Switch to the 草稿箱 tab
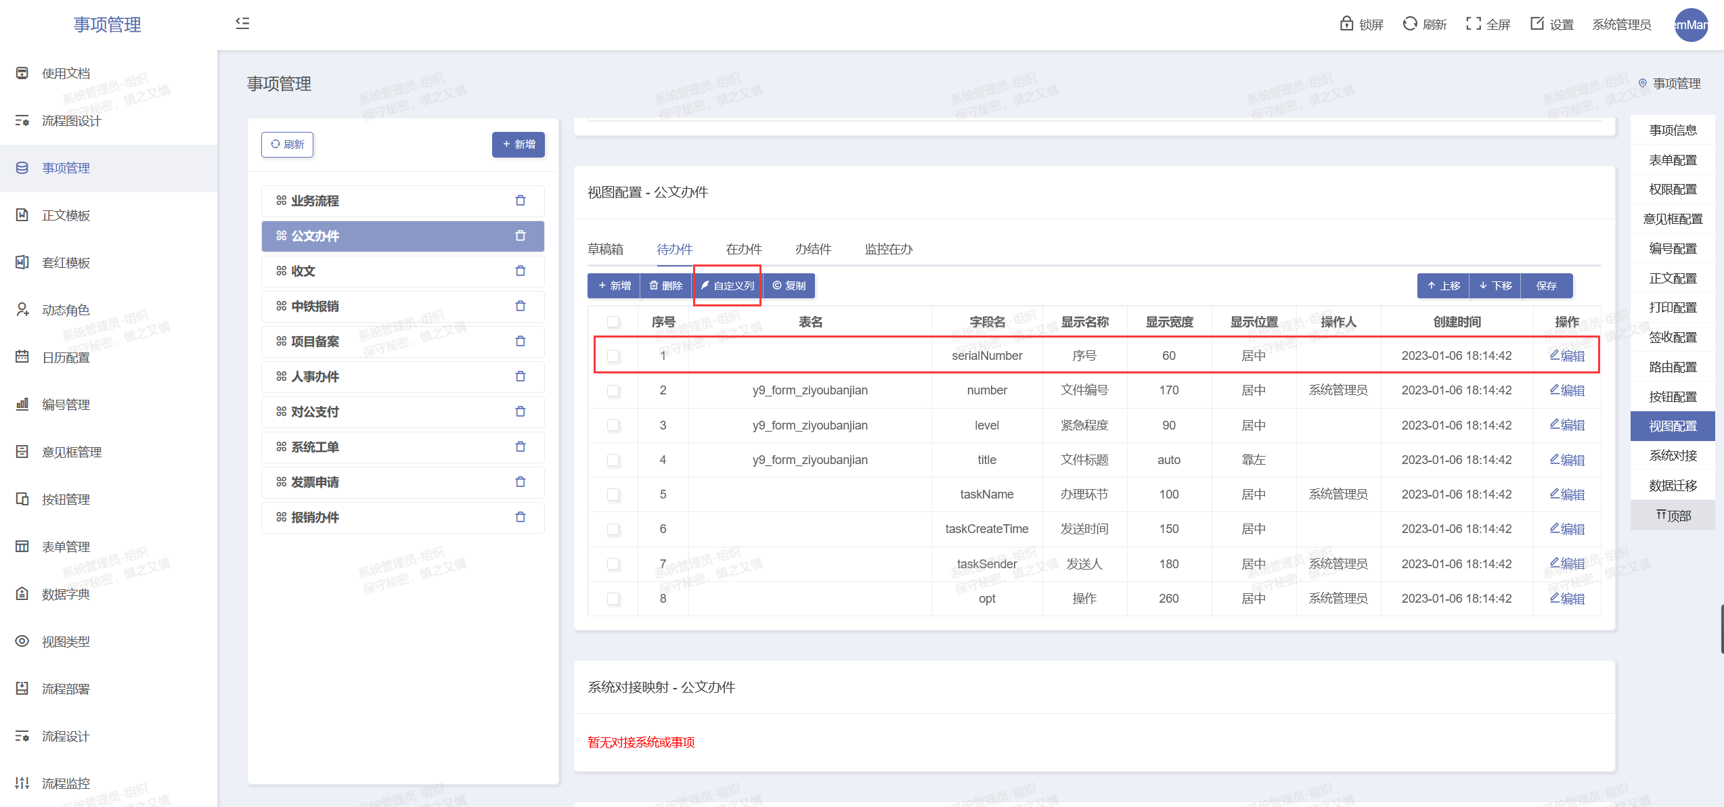Image resolution: width=1724 pixels, height=807 pixels. 605,249
